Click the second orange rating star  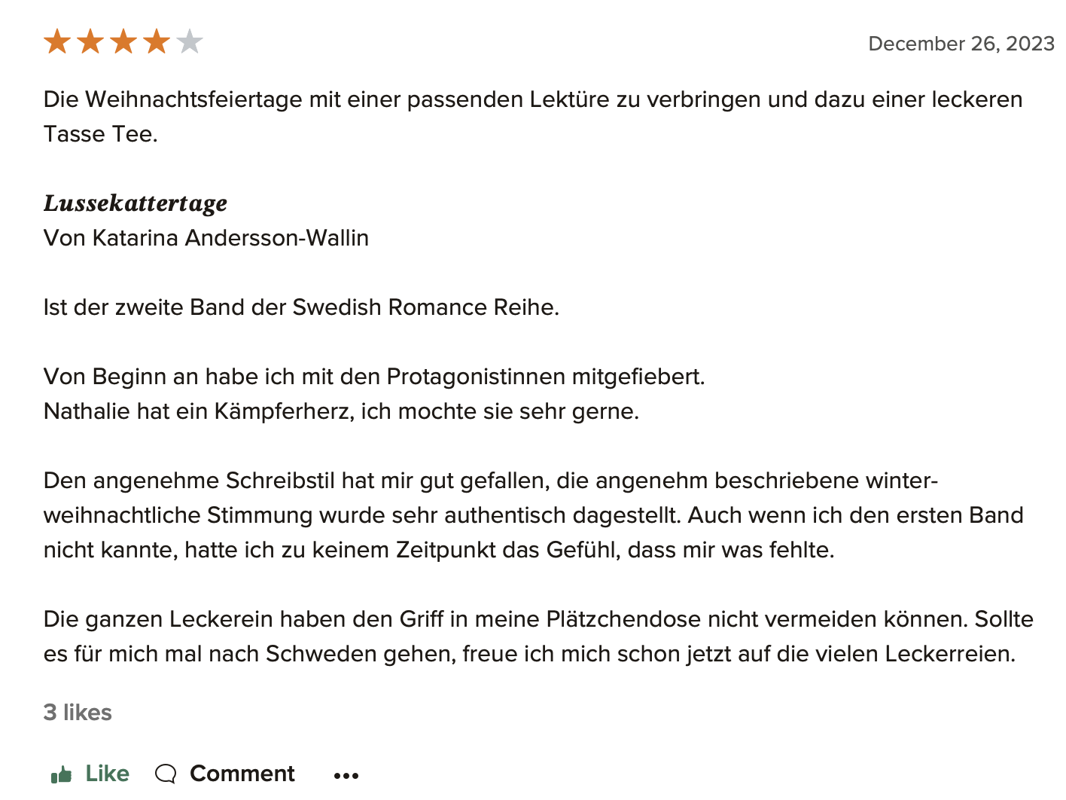[90, 42]
